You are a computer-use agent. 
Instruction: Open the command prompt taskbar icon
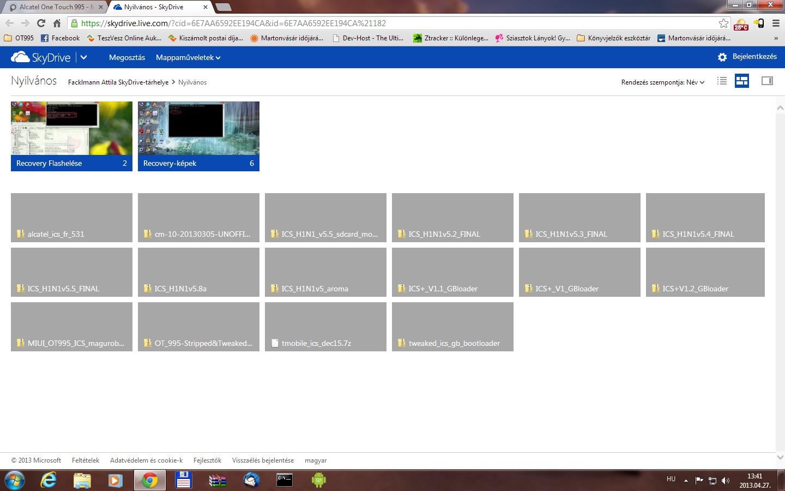pyautogui.click(x=285, y=480)
